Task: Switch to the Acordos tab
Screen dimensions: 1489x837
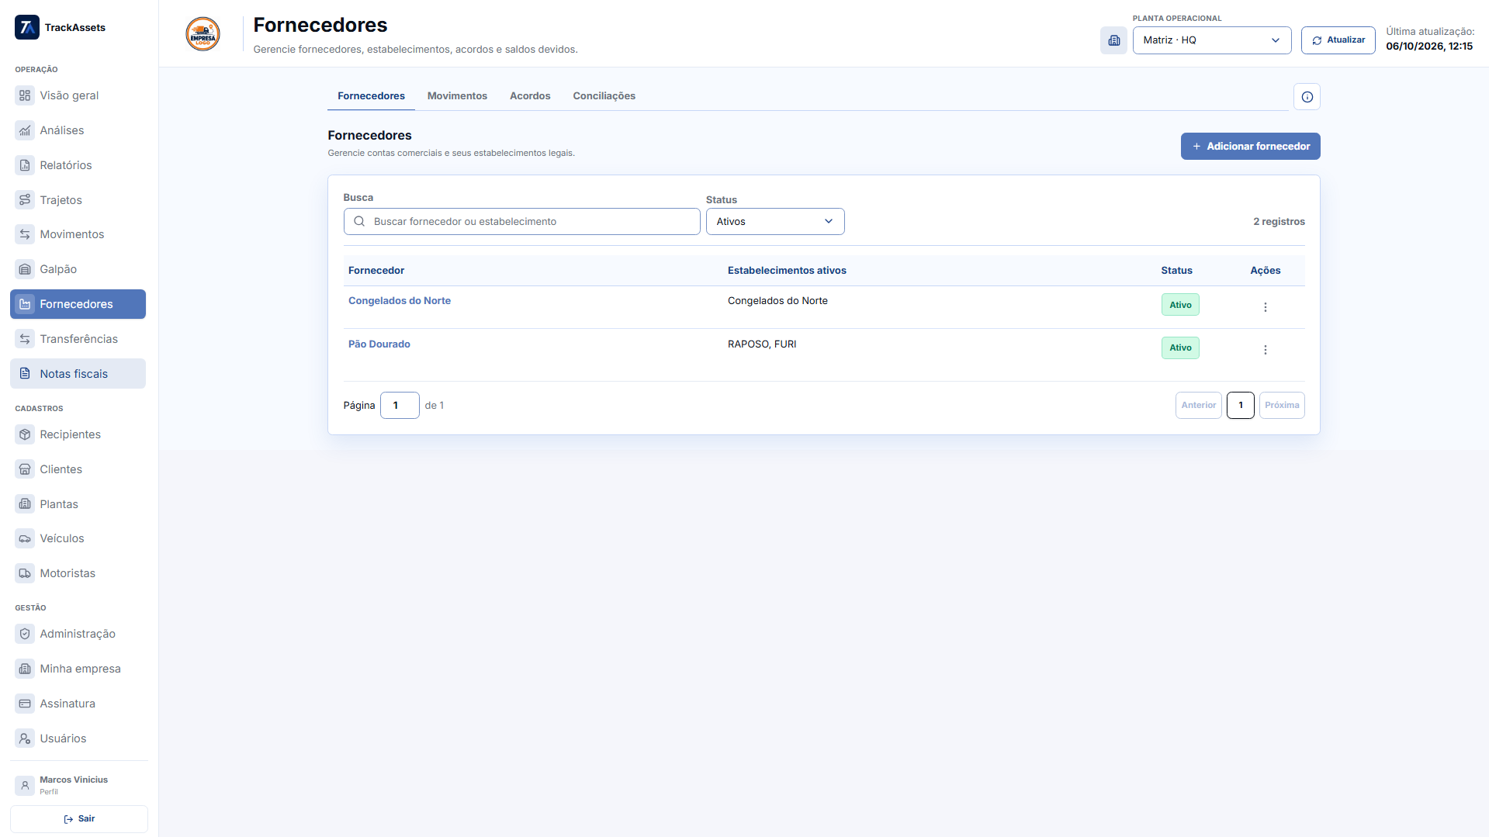Action: click(530, 96)
